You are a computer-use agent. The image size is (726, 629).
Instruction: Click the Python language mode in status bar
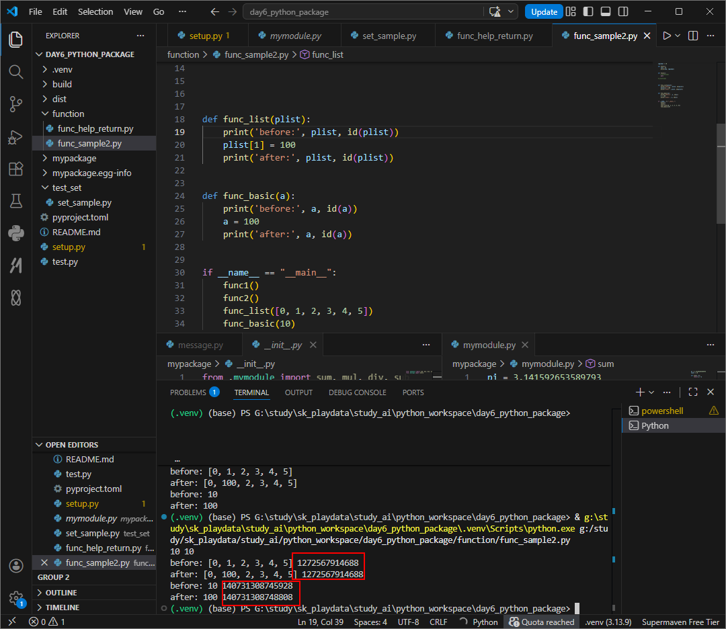[x=485, y=622]
